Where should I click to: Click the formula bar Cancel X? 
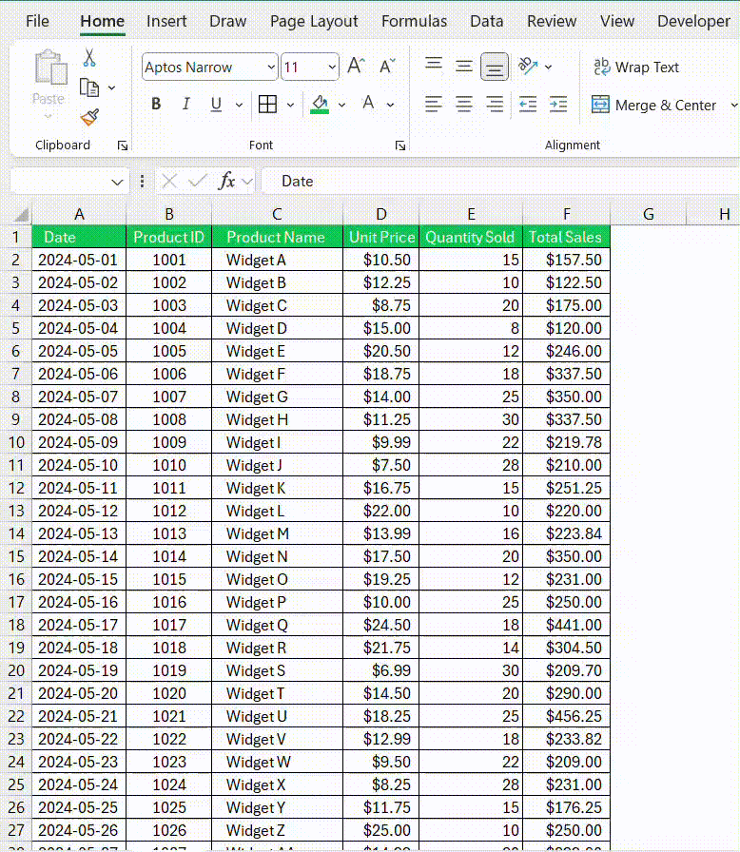click(169, 181)
